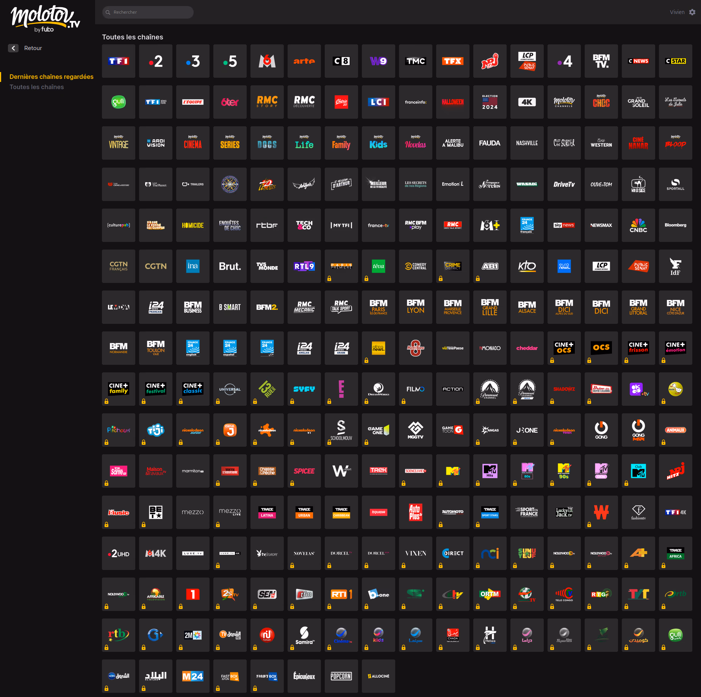The width and height of the screenshot is (701, 697).
Task: Select the Trace Africa channel tile
Action: click(x=676, y=553)
